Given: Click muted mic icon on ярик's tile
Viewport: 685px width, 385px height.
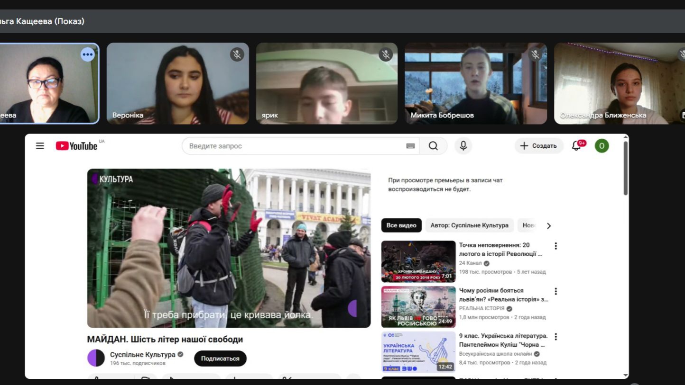Looking at the screenshot, I should 386,54.
